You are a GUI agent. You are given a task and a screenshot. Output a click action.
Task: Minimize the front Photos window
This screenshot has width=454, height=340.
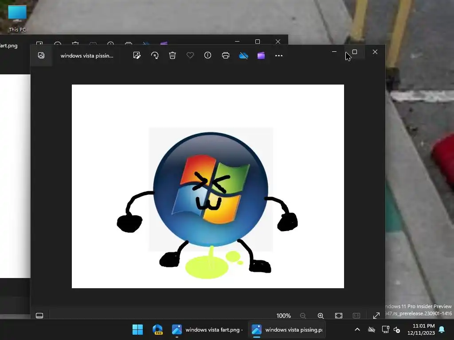coord(334,52)
